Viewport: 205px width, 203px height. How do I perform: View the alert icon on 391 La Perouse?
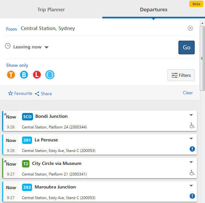(x=192, y=149)
